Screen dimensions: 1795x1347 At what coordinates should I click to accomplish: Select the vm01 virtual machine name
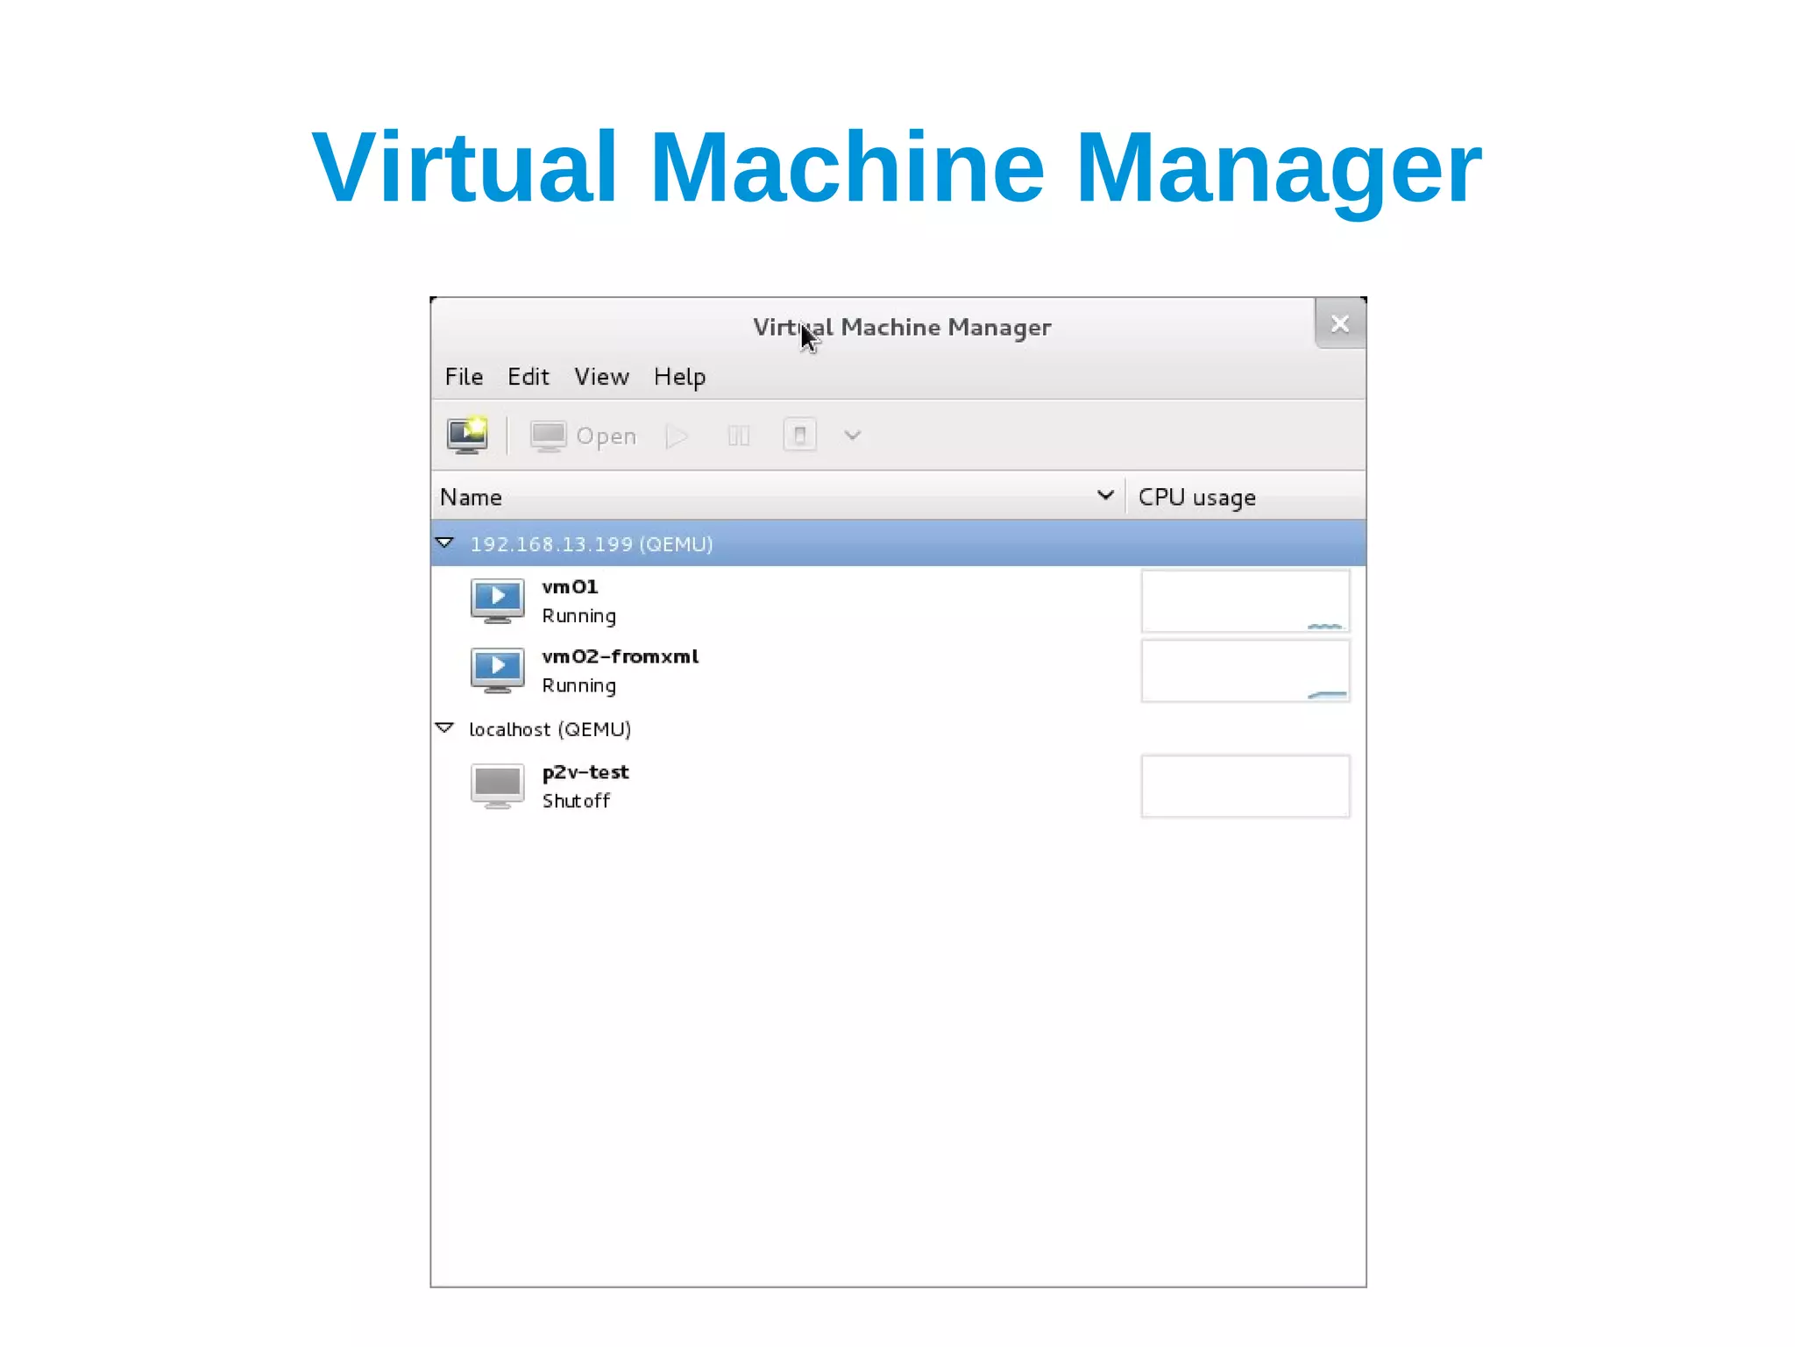point(570,587)
